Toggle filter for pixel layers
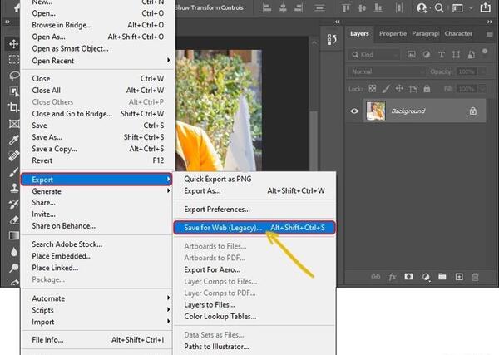The height and width of the screenshot is (355, 499). 411,55
